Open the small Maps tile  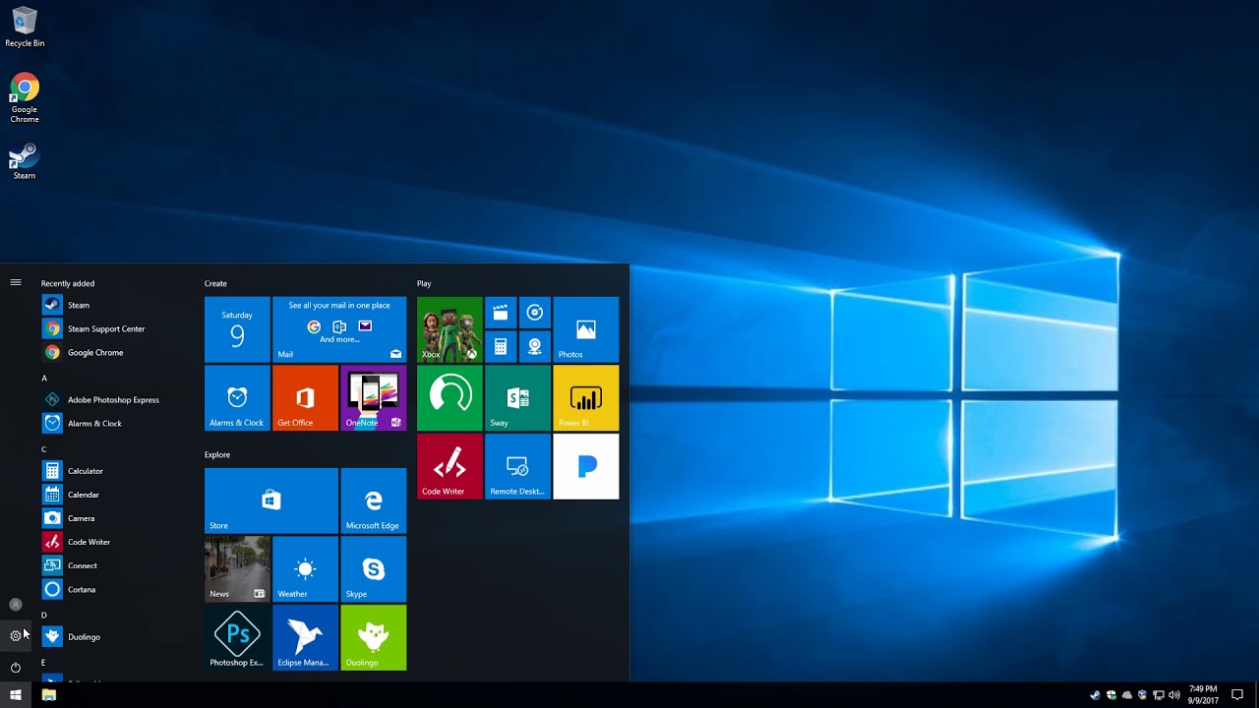pos(534,346)
